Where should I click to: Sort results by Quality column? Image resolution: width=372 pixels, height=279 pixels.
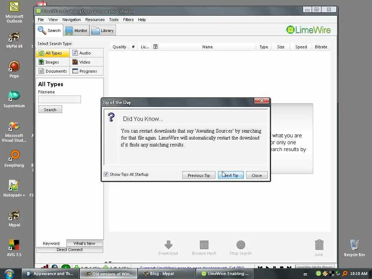(x=119, y=47)
